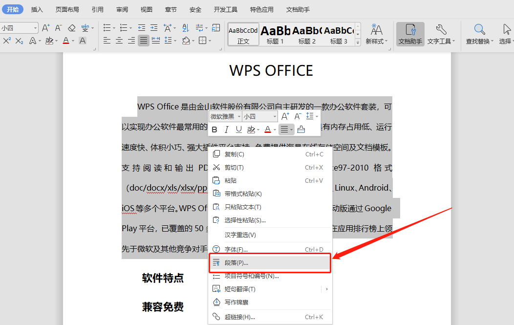Choose 段落(P)... from the context menu
This screenshot has height=325, width=514.
[x=270, y=263]
